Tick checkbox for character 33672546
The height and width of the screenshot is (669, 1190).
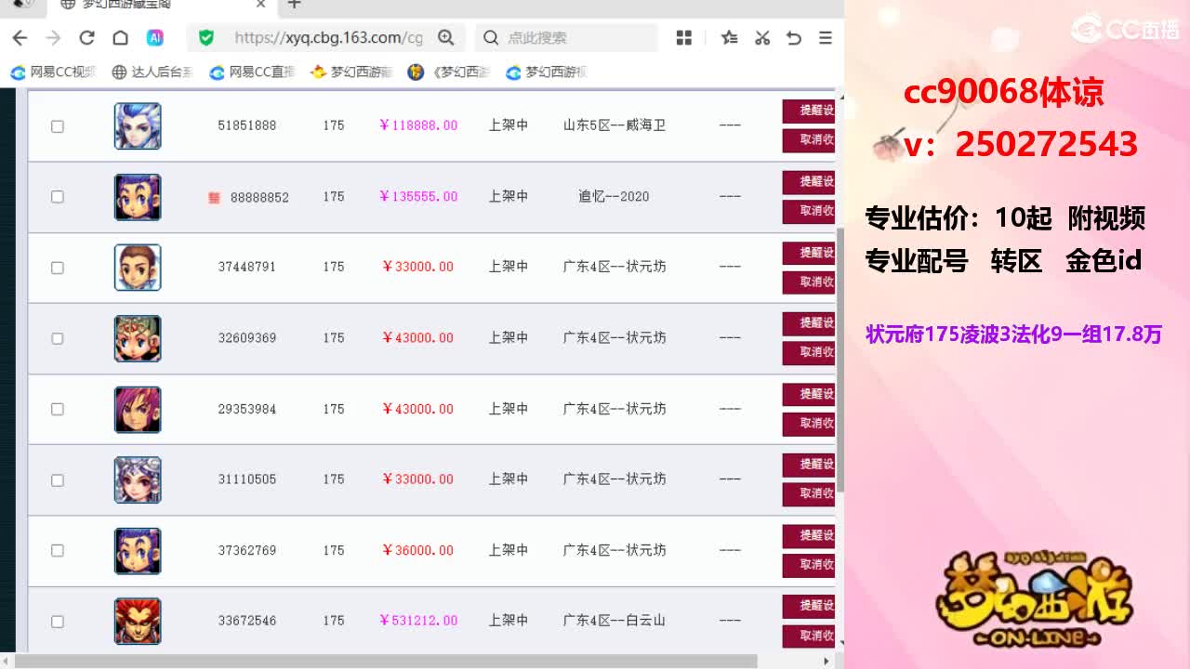[x=58, y=622]
